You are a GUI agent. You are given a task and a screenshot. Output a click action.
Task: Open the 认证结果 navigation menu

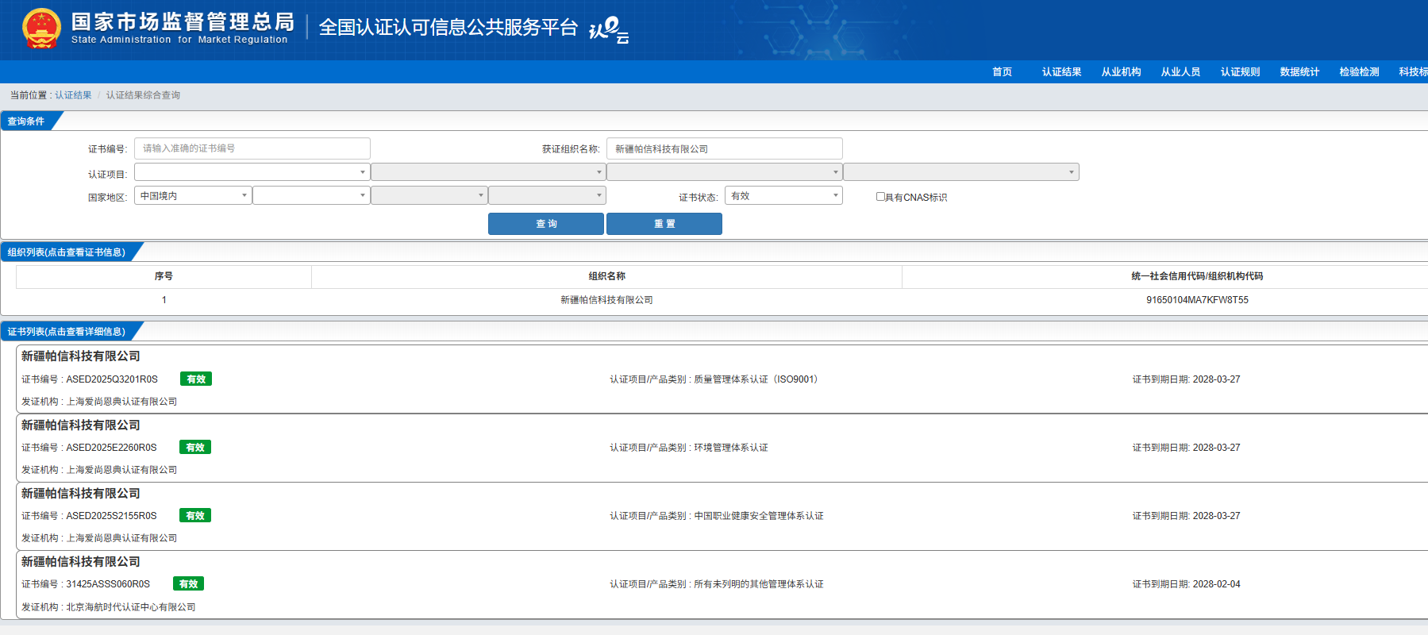point(1061,72)
